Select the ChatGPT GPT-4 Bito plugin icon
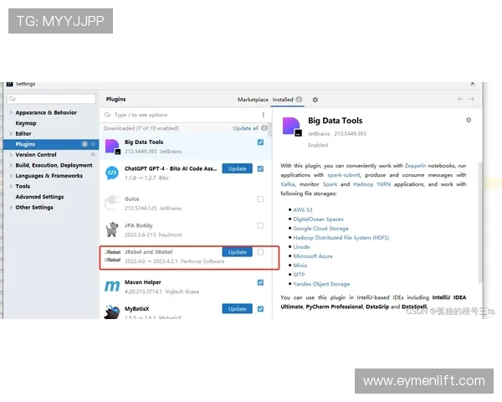Image resolution: width=502 pixels, height=402 pixels. point(111,173)
